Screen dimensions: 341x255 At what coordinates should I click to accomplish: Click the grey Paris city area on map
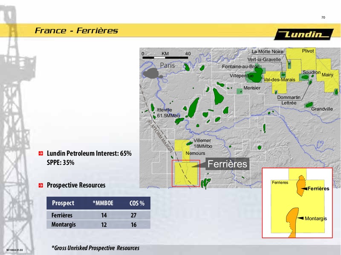pos(153,73)
